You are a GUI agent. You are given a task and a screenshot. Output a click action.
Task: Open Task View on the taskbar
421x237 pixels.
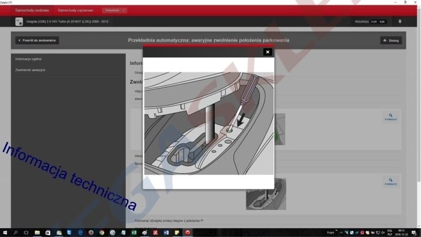tap(26, 233)
